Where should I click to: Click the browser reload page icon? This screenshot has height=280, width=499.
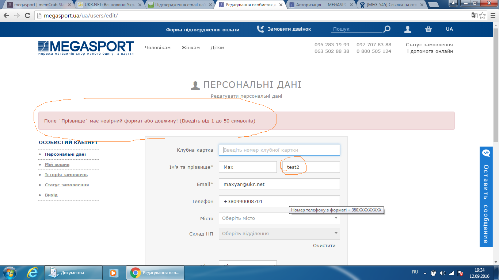point(27,16)
